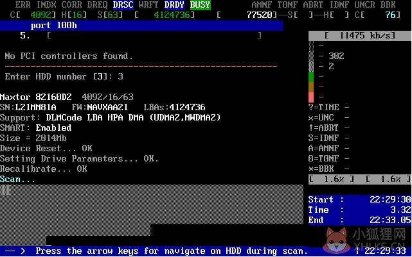The width and height of the screenshot is (412, 257).
Task: Click the current cylinder value 76
Action: (x=390, y=15)
